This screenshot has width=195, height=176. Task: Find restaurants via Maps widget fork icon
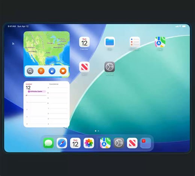[41, 71]
